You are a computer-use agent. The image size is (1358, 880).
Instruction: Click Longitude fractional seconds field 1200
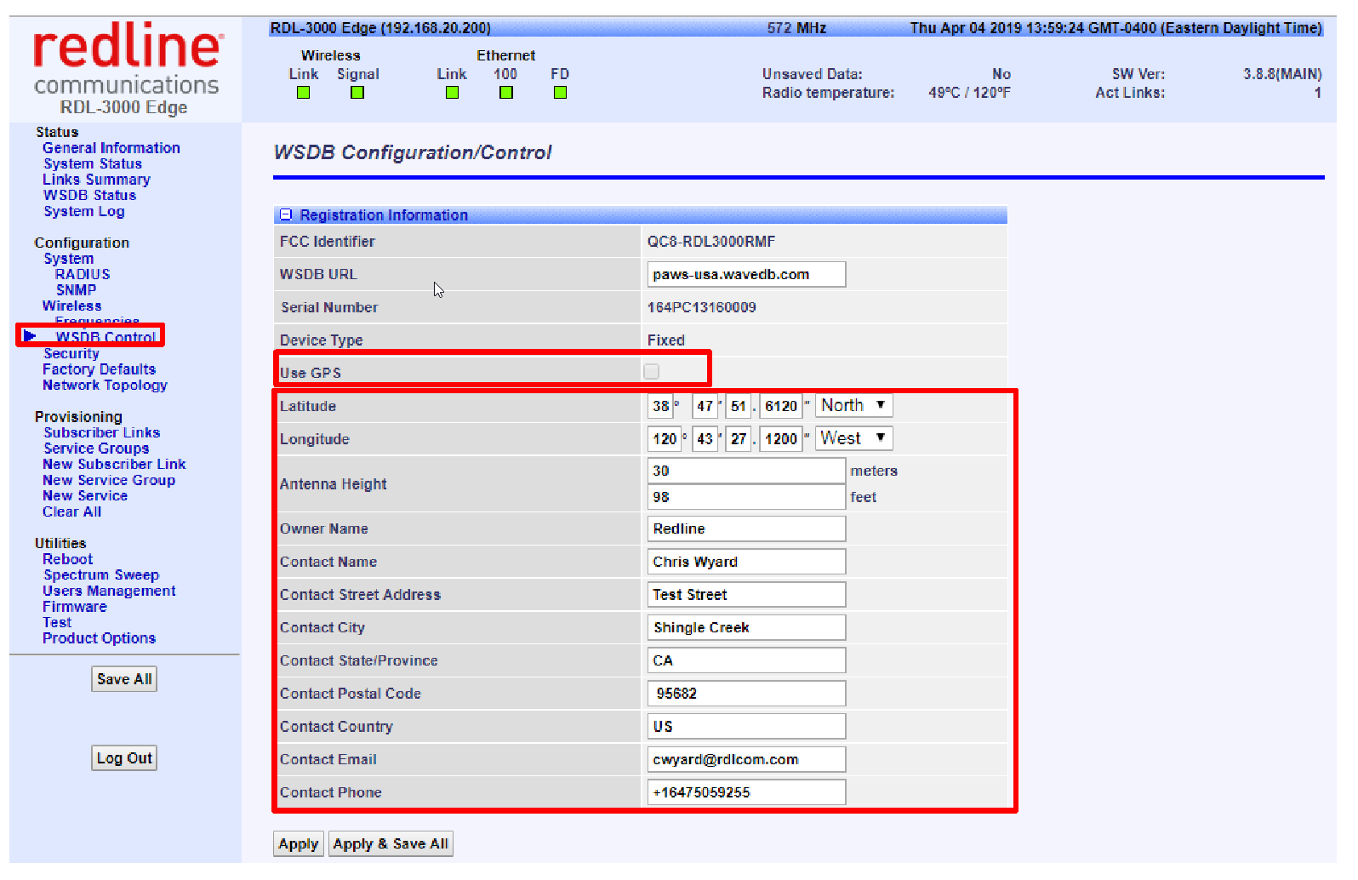[780, 439]
